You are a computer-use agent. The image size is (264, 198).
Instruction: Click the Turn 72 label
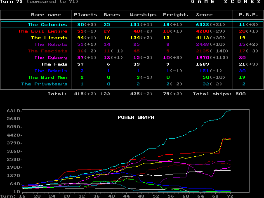point(11,2)
